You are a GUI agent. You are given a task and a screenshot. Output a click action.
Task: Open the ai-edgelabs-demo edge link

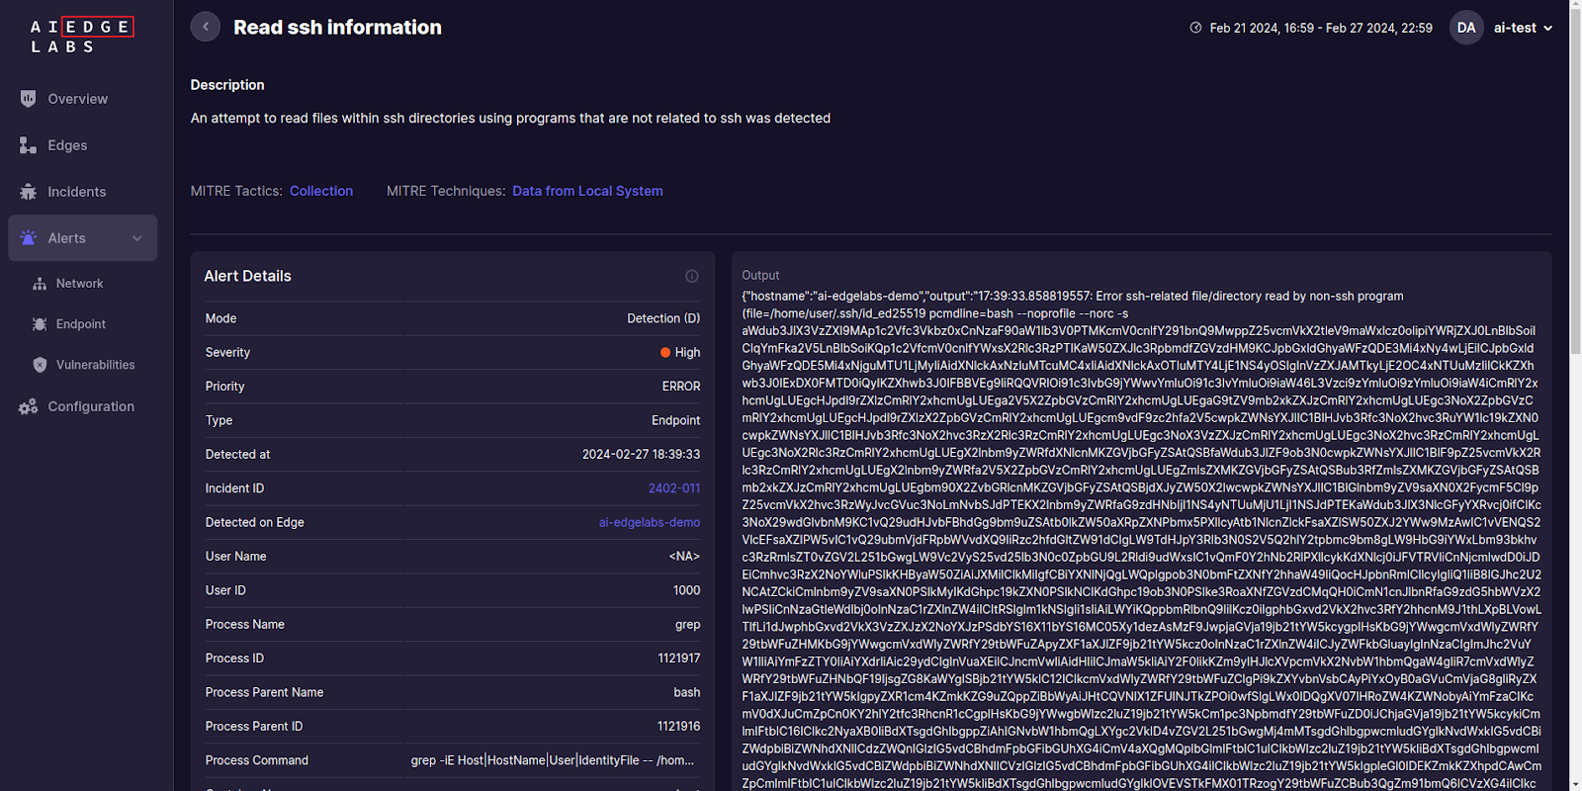(x=649, y=522)
